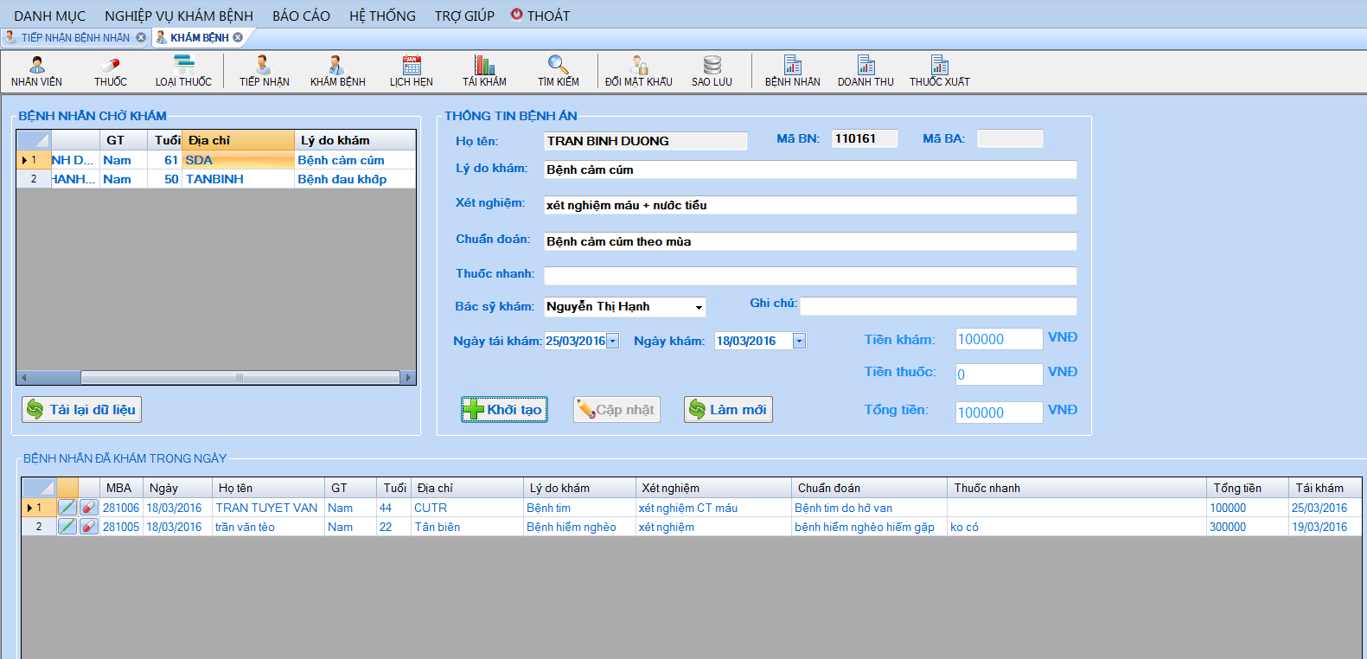Sort waiting list by Lý do khám header

click(x=355, y=140)
